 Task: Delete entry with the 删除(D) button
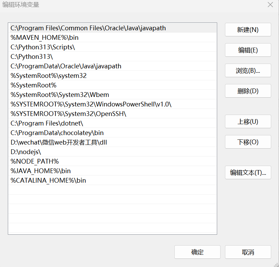[x=248, y=91]
